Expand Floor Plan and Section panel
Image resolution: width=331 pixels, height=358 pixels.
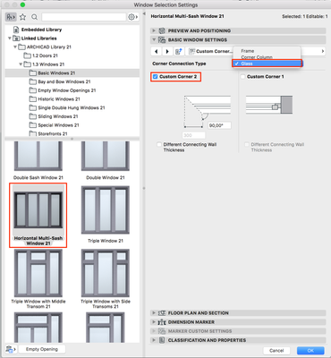[x=154, y=313]
